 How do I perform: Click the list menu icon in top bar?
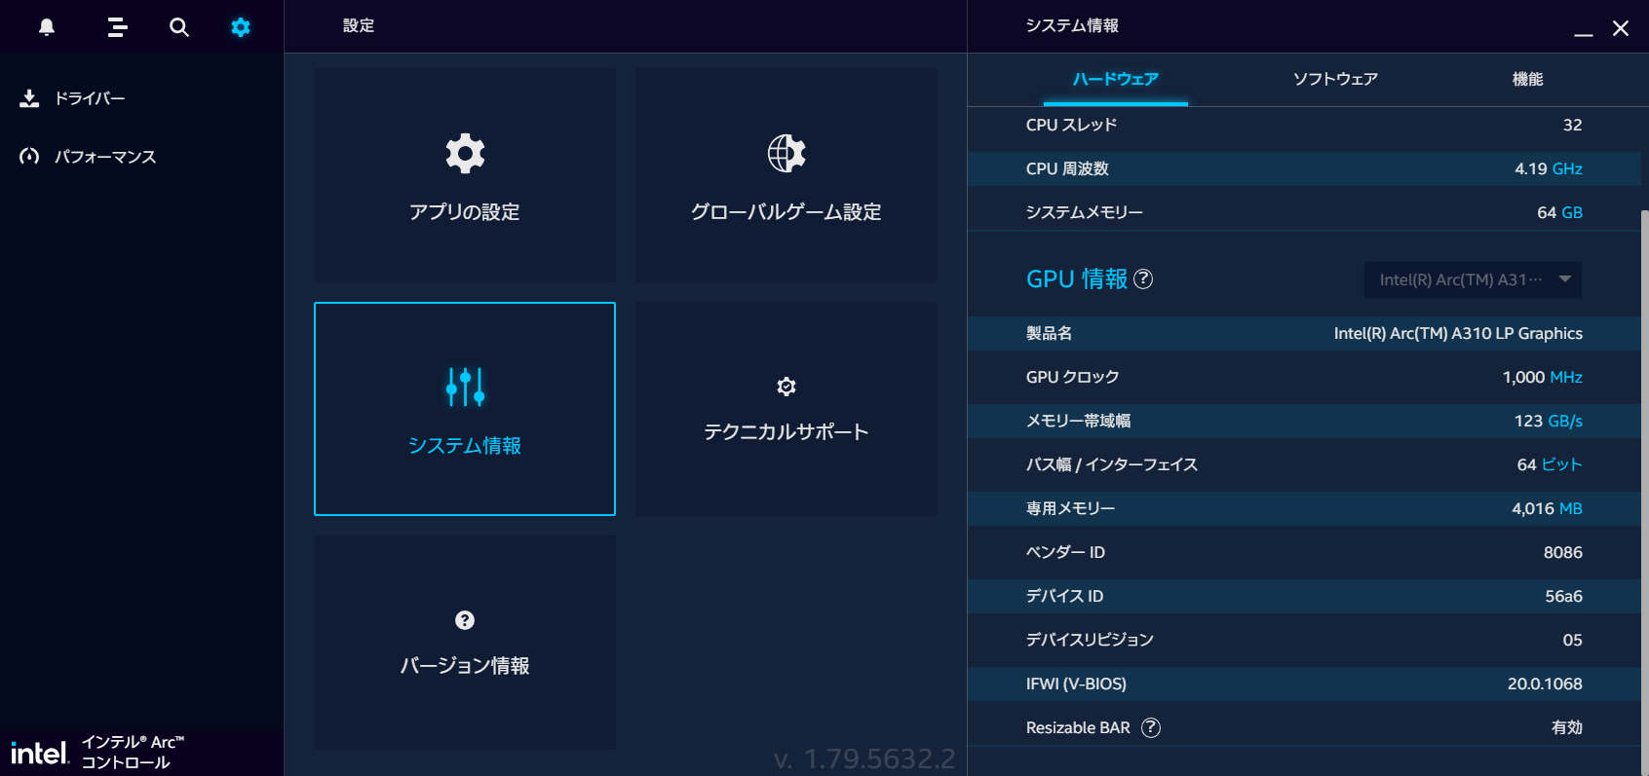click(x=117, y=27)
